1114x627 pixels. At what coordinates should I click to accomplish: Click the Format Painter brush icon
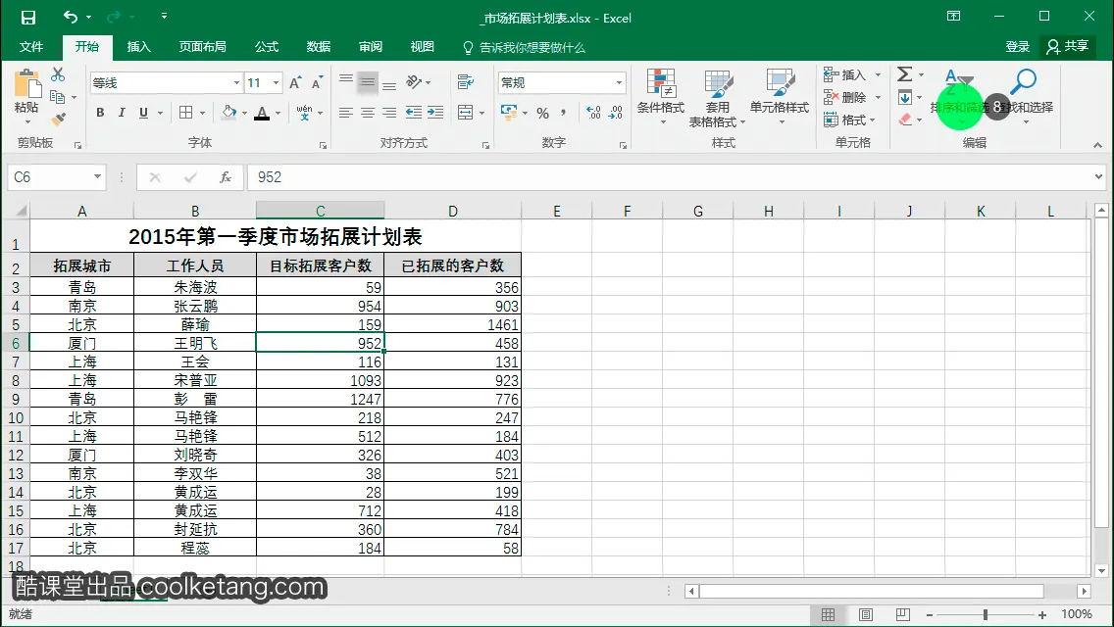[x=58, y=119]
